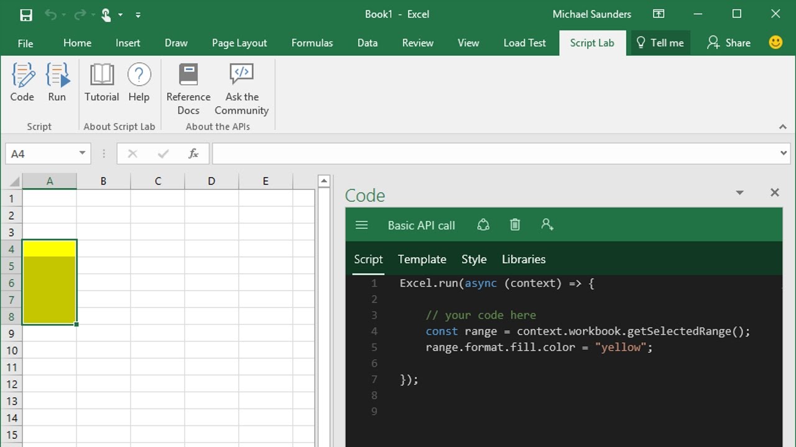The width and height of the screenshot is (796, 447).
Task: Collapse the ribbon with the chevron
Action: pyautogui.click(x=782, y=127)
